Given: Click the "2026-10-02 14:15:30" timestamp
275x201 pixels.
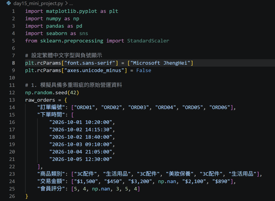Looking at the screenshot, I should pyautogui.click(x=81, y=130).
